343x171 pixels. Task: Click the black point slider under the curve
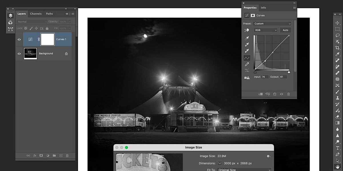coord(255,72)
